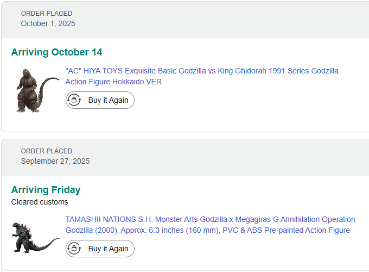This screenshot has height=272, width=369.
Task: Click the Arriving Friday heading
Action: [46, 190]
